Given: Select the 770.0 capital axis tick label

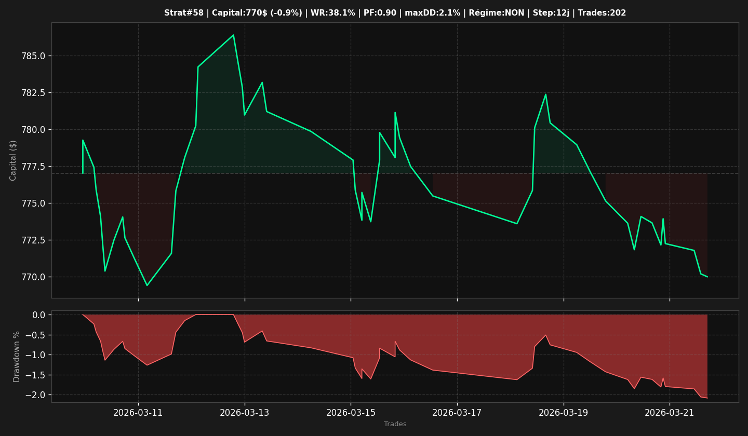Looking at the screenshot, I should [34, 277].
